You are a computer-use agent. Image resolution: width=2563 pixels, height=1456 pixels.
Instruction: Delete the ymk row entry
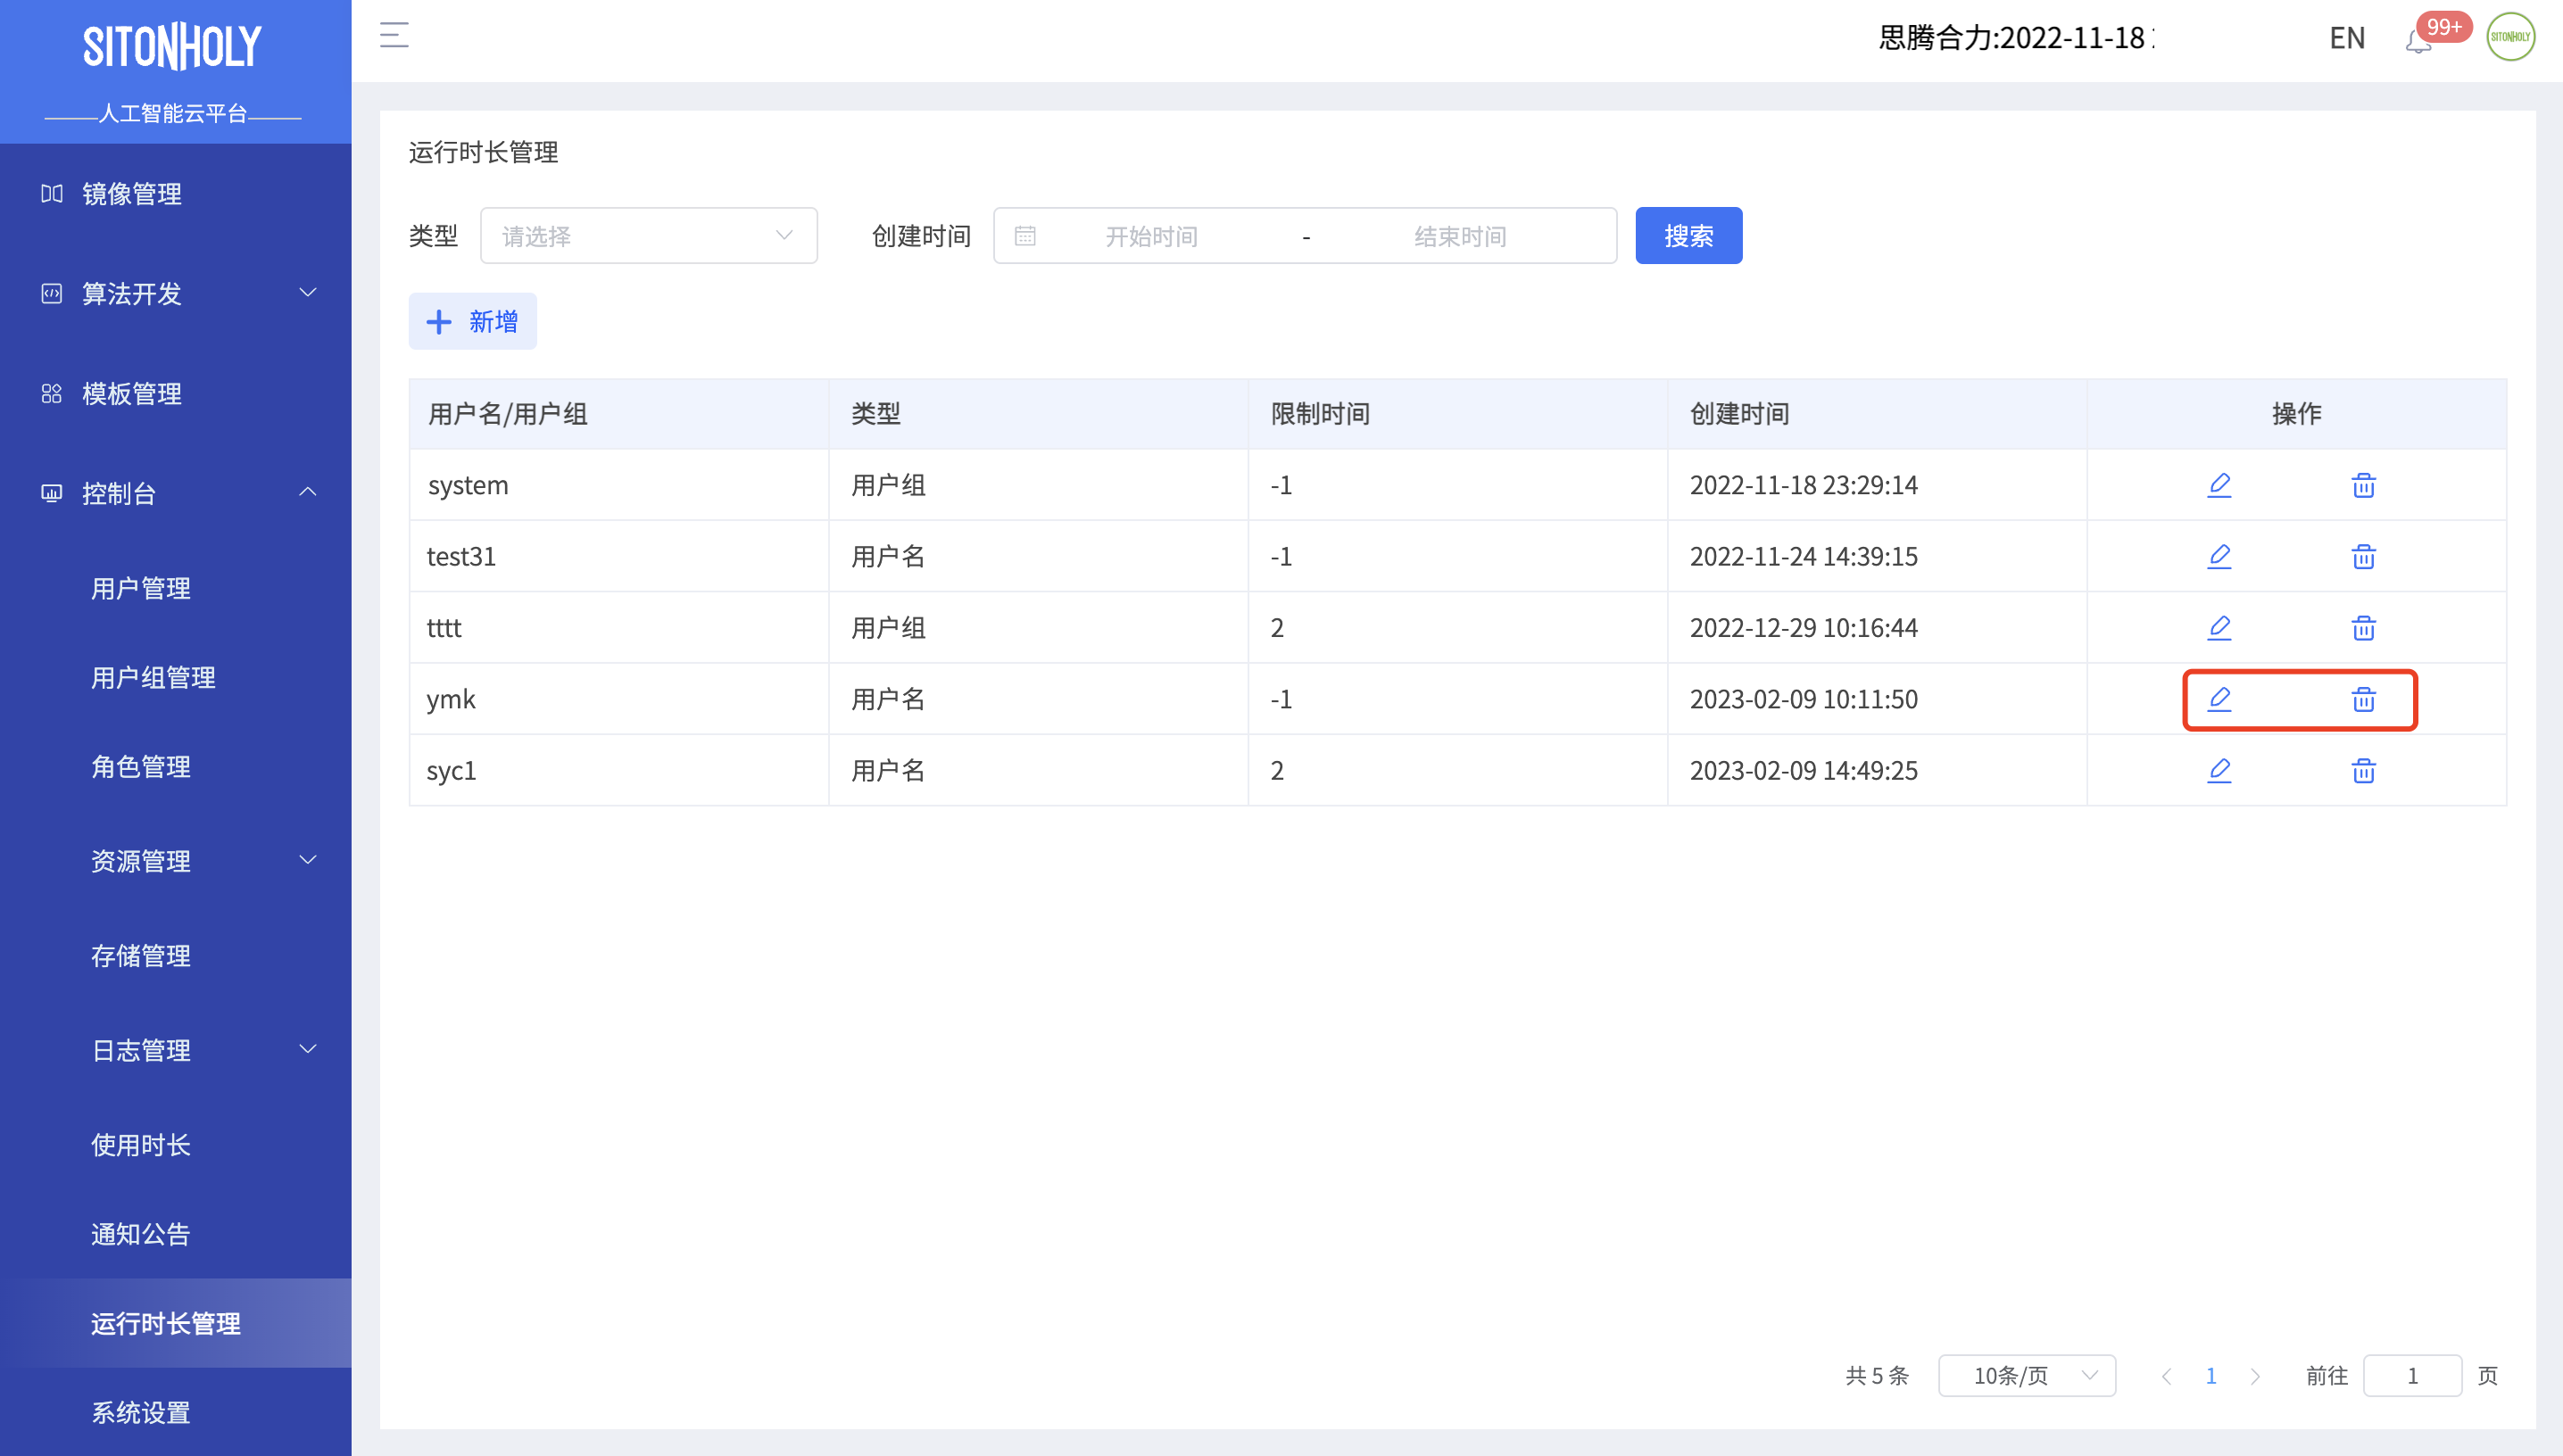(2363, 699)
